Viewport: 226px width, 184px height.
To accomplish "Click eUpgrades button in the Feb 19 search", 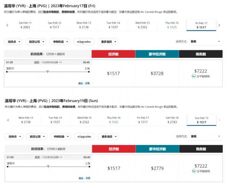I will [84, 137].
